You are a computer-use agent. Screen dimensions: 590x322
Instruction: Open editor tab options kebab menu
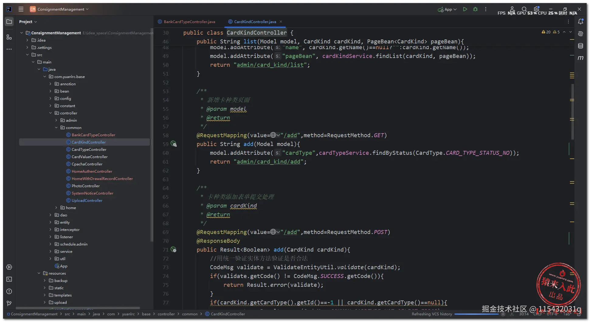[568, 22]
